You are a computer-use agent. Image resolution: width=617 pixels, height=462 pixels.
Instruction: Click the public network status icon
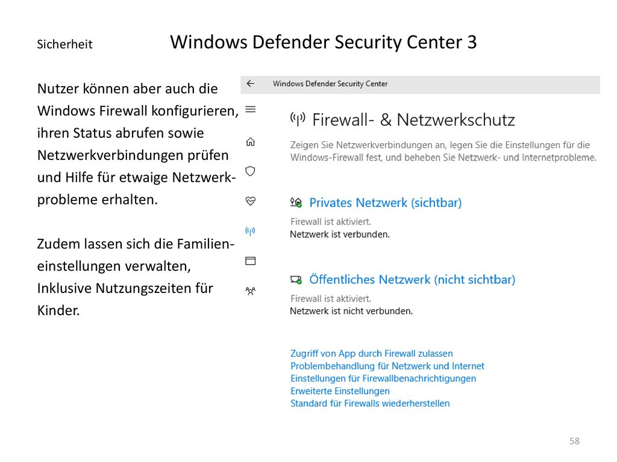296,280
